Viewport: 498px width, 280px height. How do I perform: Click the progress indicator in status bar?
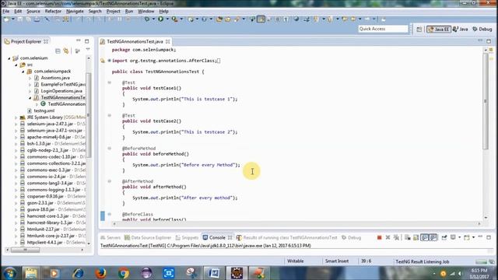(x=481, y=261)
